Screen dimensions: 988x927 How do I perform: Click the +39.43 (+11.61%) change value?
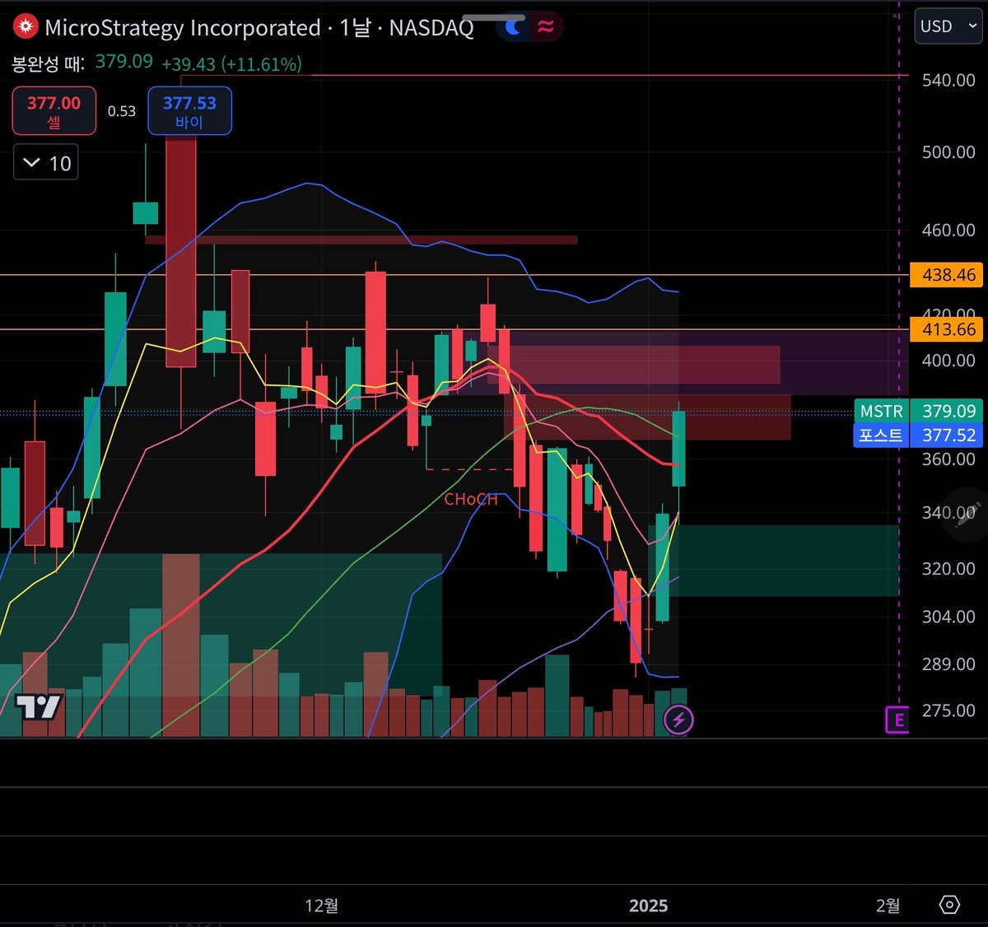(x=232, y=64)
